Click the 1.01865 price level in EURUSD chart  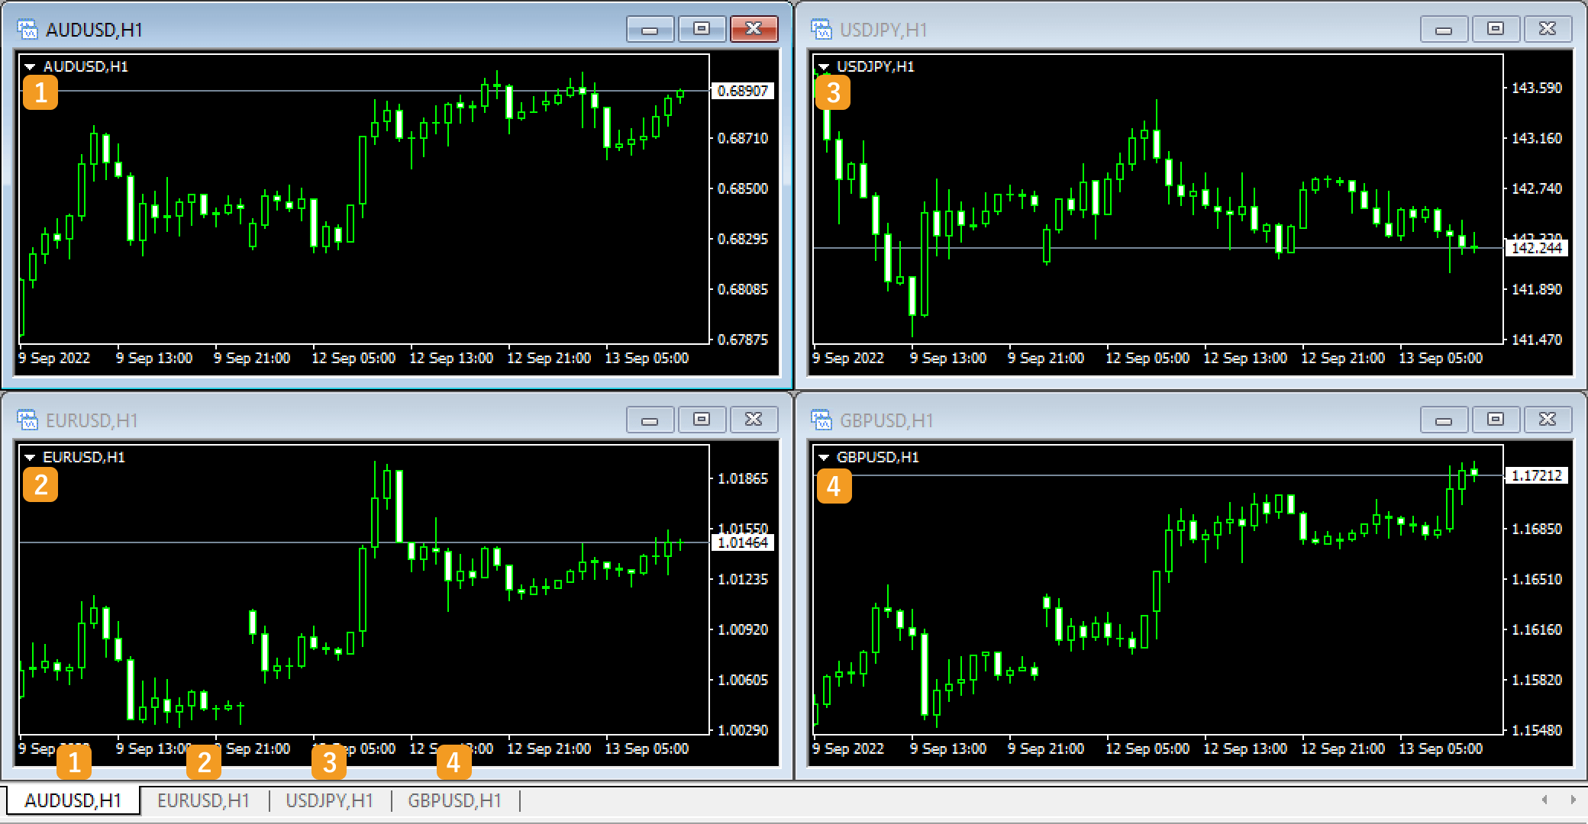(x=743, y=478)
